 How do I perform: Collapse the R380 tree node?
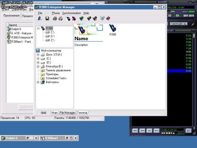(x=38, y=29)
